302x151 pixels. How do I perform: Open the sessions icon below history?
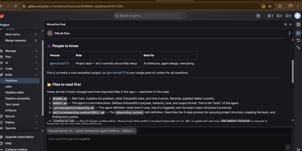point(298,47)
